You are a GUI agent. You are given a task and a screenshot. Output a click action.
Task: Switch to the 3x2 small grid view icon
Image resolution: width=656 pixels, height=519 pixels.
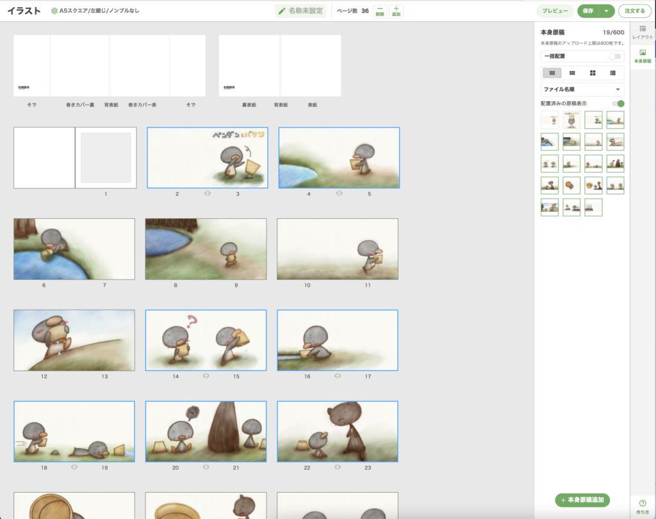[x=572, y=73]
